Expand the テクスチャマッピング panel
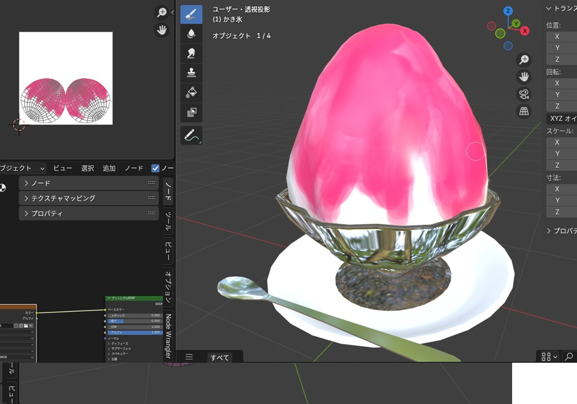Image resolution: width=577 pixels, height=404 pixels. pos(88,198)
